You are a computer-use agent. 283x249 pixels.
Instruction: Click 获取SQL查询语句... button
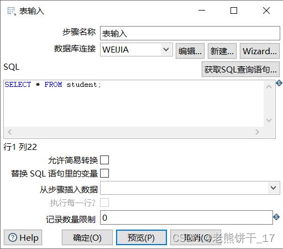click(x=240, y=69)
